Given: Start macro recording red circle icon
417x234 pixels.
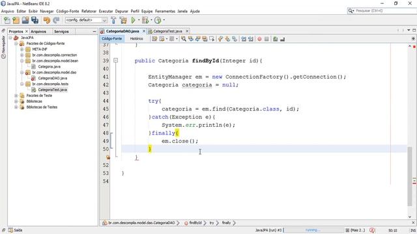Looking at the screenshot, I should pyautogui.click(x=259, y=39).
